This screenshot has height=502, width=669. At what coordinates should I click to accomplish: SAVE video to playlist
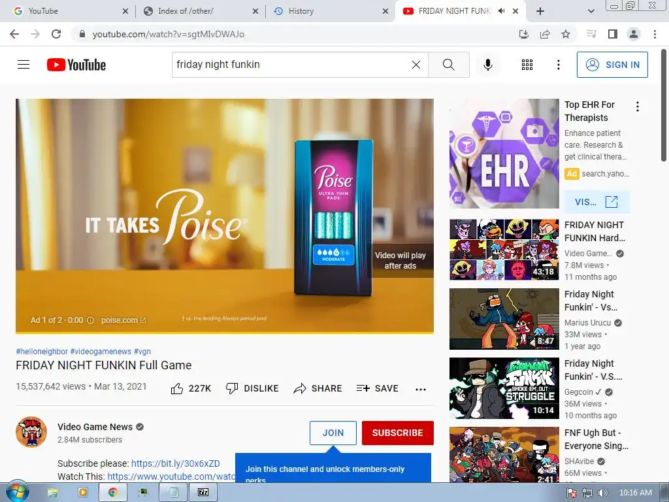(x=377, y=388)
